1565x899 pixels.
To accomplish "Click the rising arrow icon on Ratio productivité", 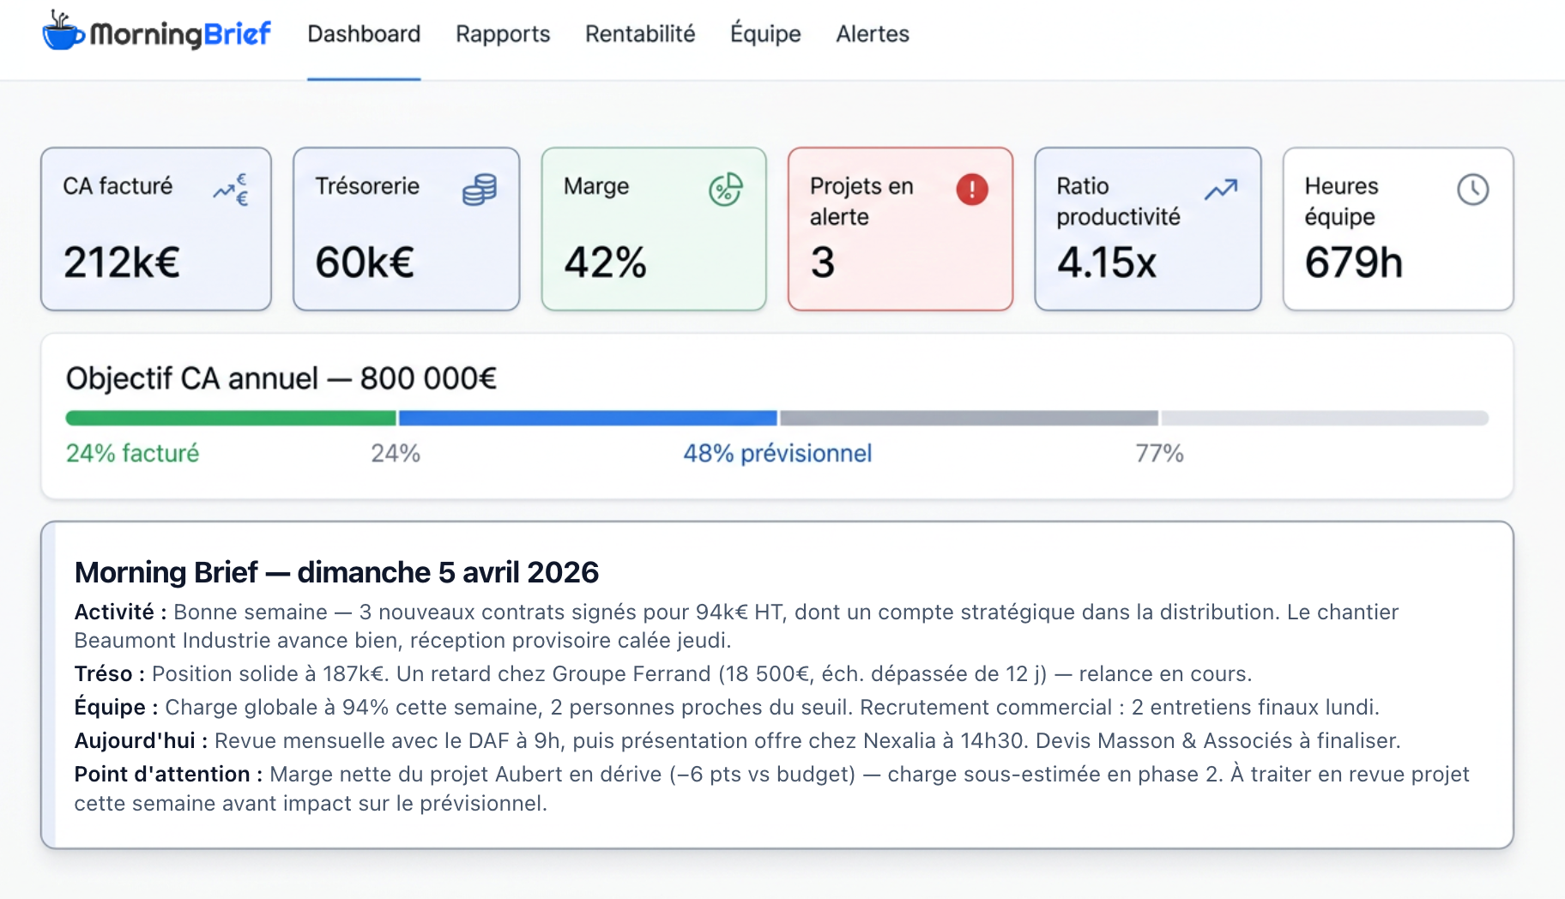I will [x=1220, y=190].
